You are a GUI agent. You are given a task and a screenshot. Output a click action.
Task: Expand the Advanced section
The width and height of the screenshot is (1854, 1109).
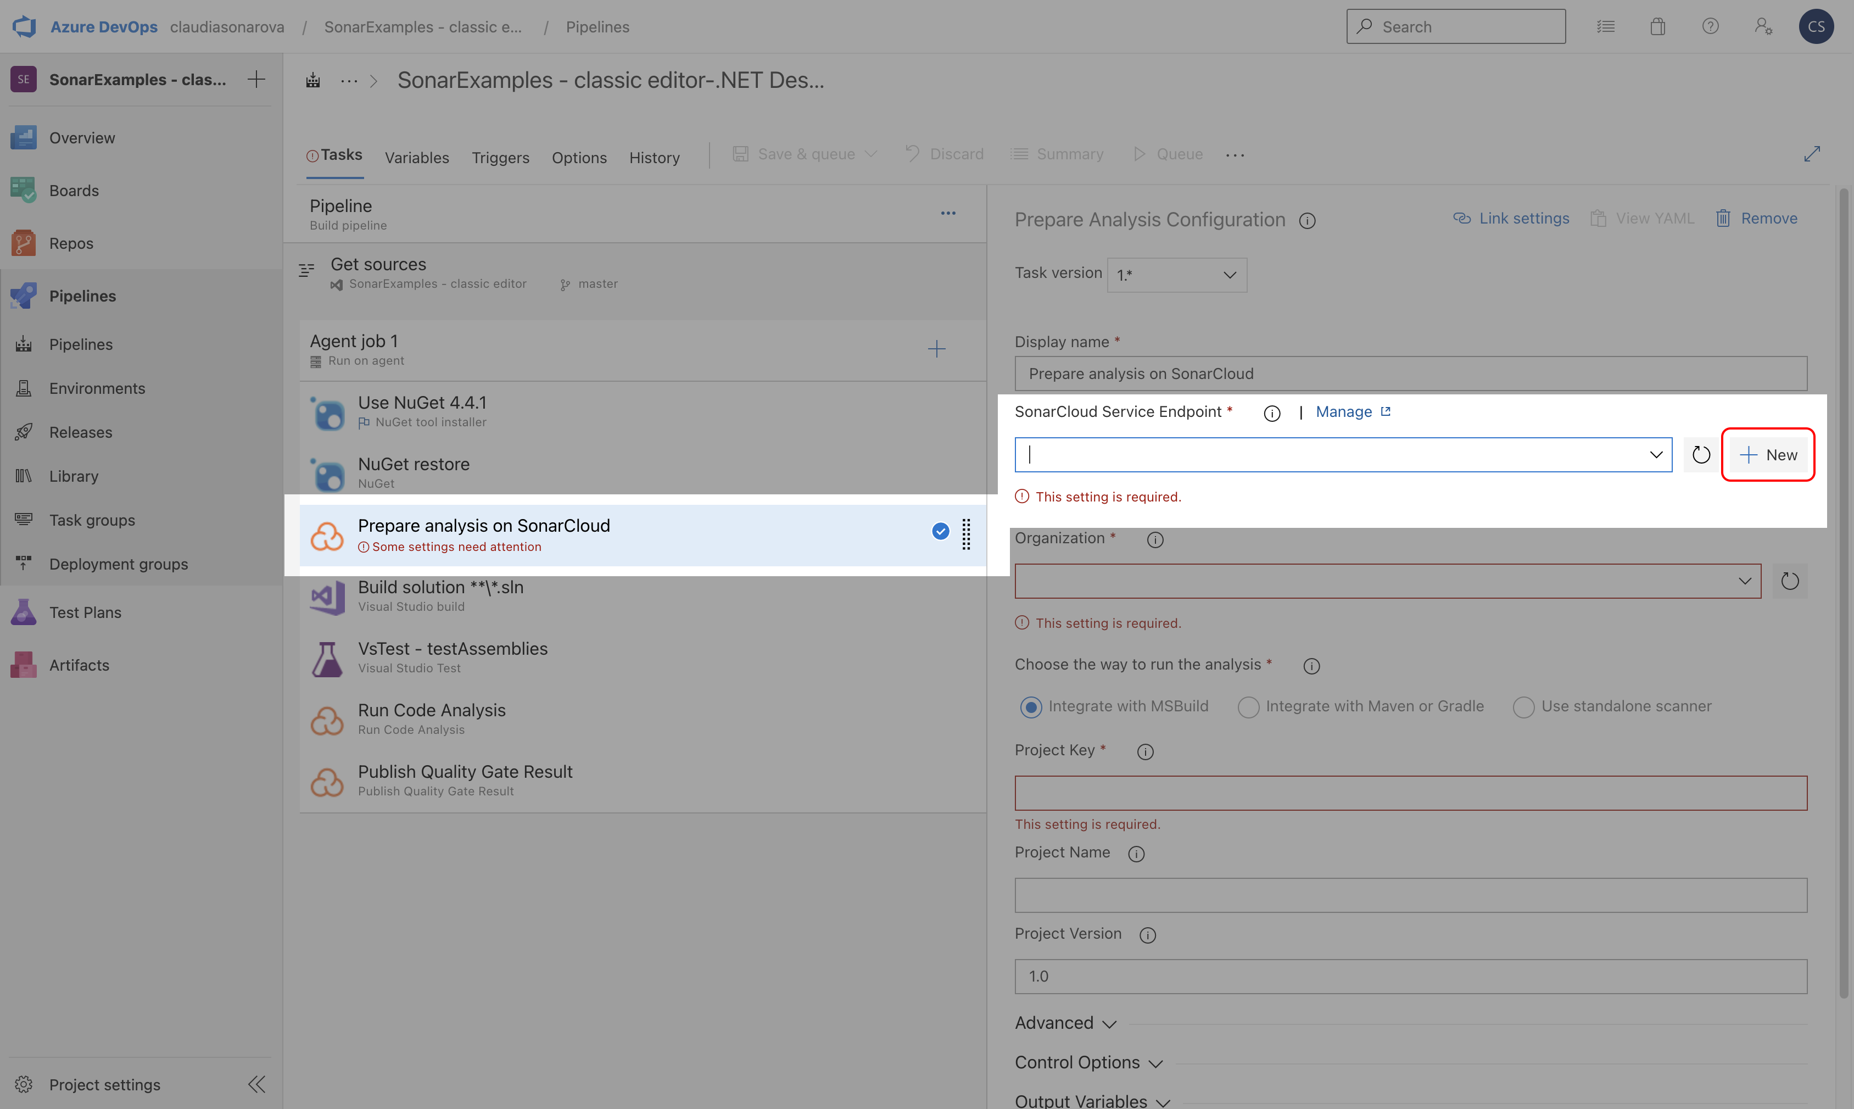(1065, 1023)
